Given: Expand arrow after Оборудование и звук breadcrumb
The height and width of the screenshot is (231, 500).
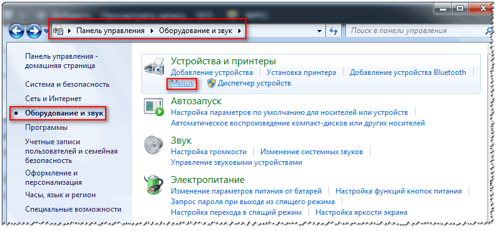Looking at the screenshot, I should click(240, 31).
